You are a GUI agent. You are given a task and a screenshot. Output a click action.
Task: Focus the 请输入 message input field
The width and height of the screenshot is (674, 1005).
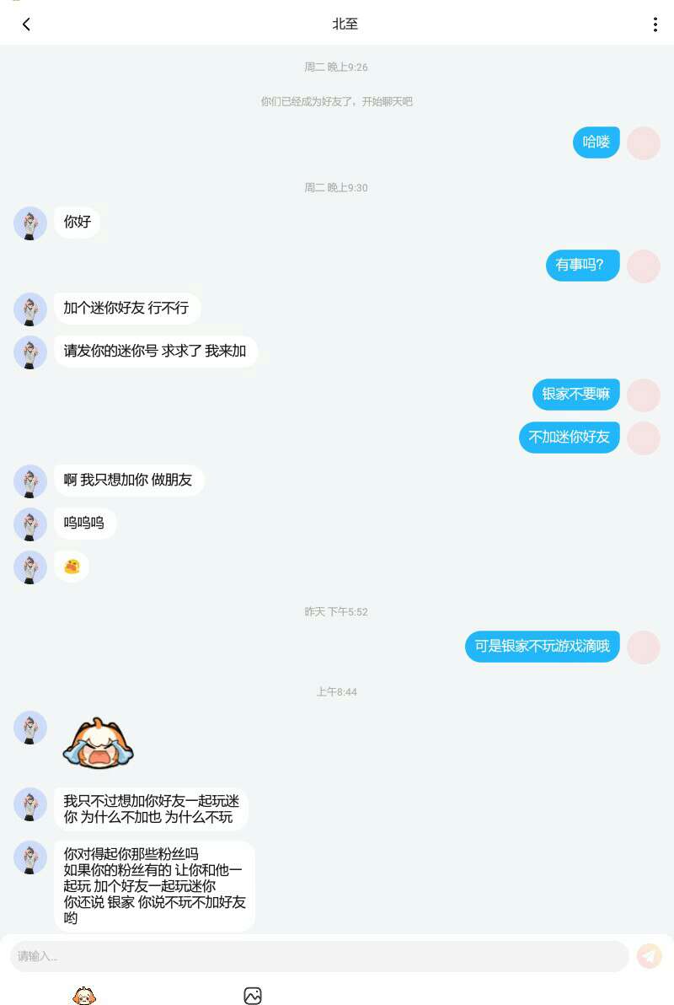click(319, 956)
